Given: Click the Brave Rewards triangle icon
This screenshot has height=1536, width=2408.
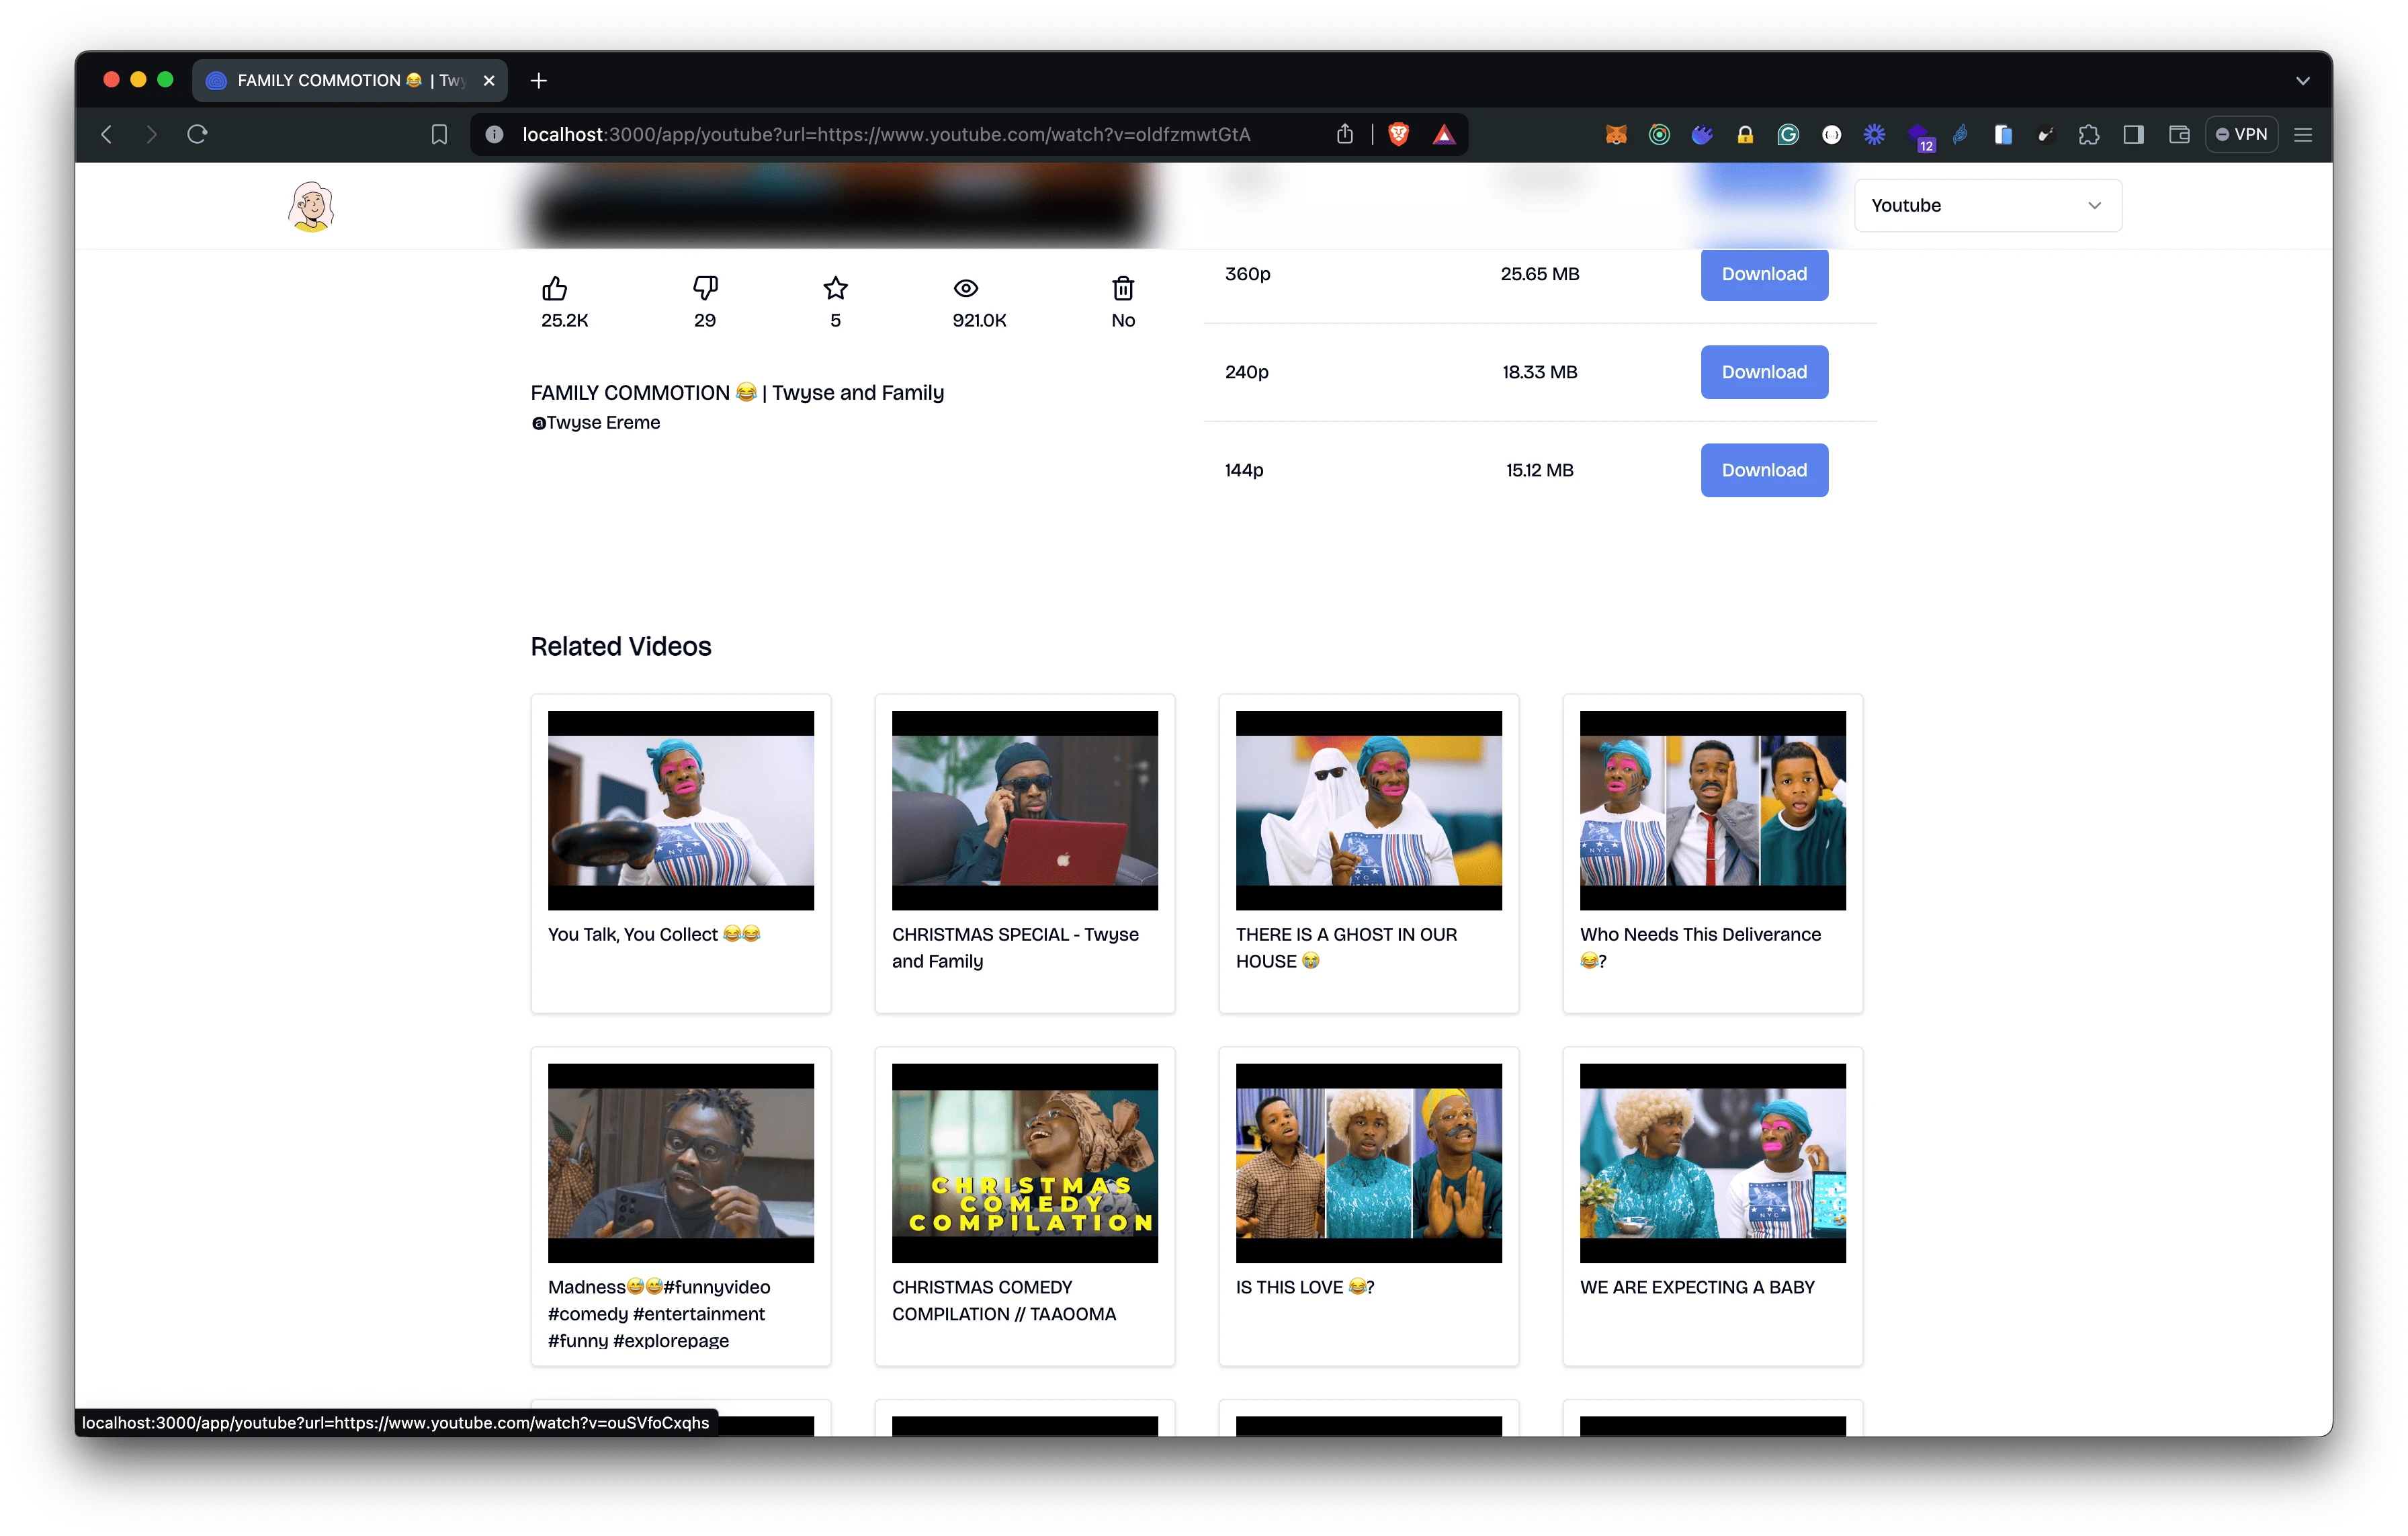Looking at the screenshot, I should [1444, 134].
